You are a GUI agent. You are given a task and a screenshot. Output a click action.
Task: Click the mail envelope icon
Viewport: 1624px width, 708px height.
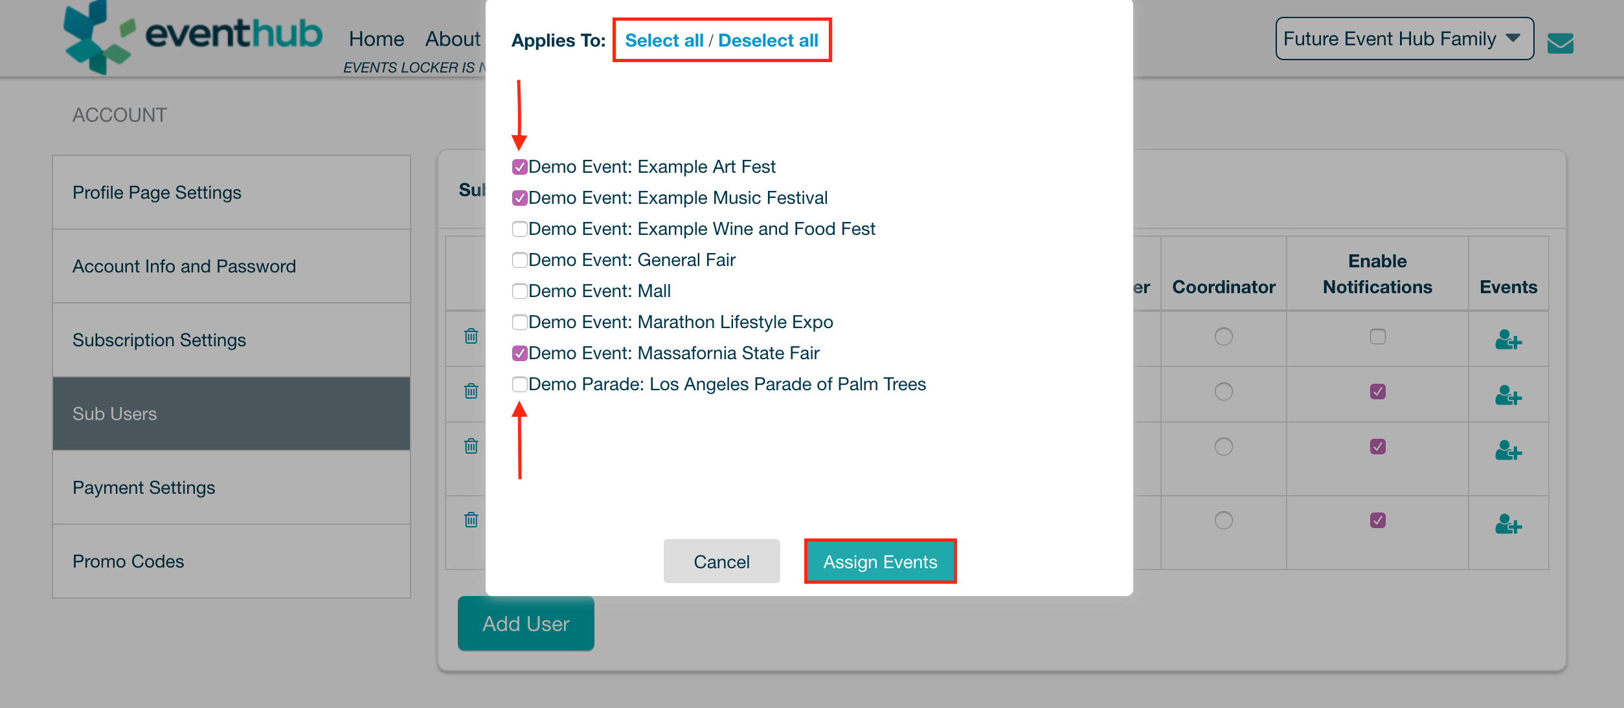pos(1560,43)
